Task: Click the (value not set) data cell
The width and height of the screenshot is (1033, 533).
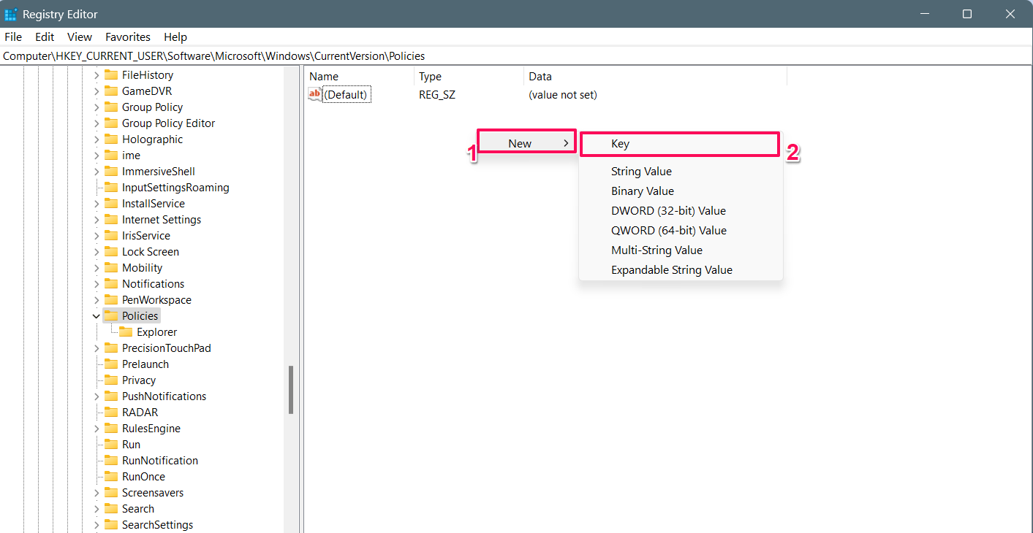Action: (x=563, y=94)
